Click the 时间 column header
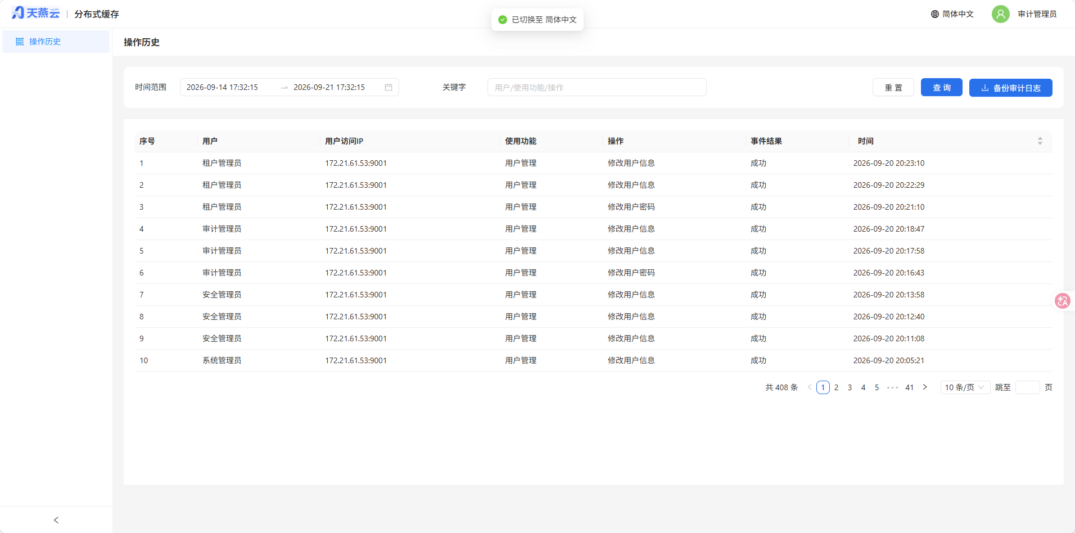This screenshot has width=1075, height=533. tap(866, 141)
